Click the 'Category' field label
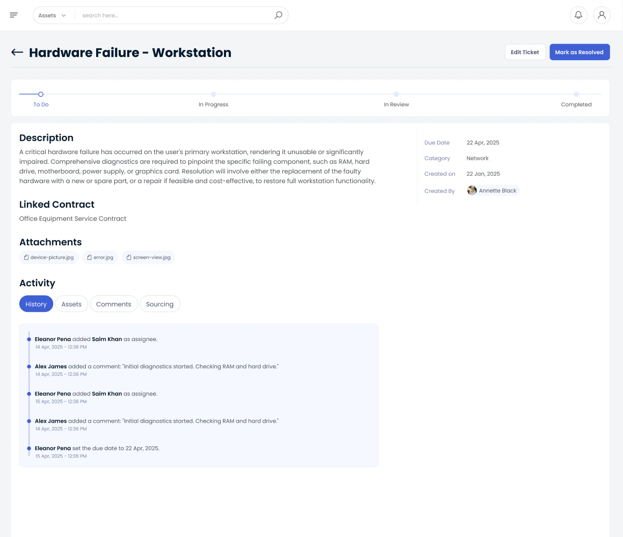This screenshot has height=537, width=623. click(x=437, y=158)
